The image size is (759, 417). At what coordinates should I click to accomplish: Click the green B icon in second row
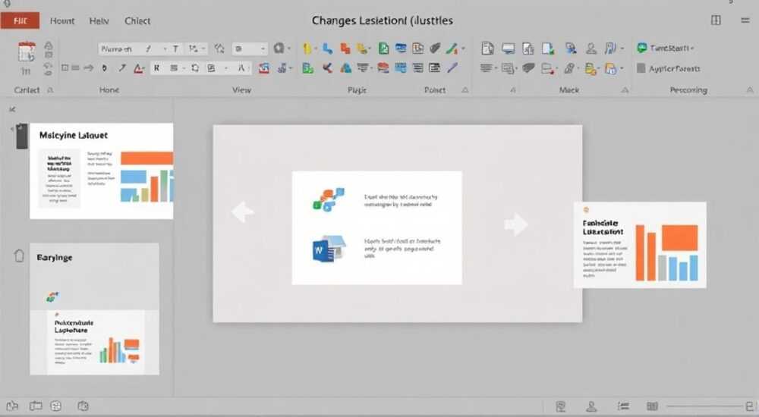coord(307,68)
